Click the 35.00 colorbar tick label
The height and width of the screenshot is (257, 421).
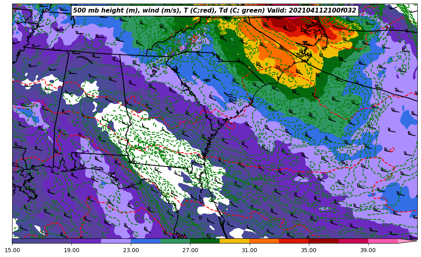point(309,250)
